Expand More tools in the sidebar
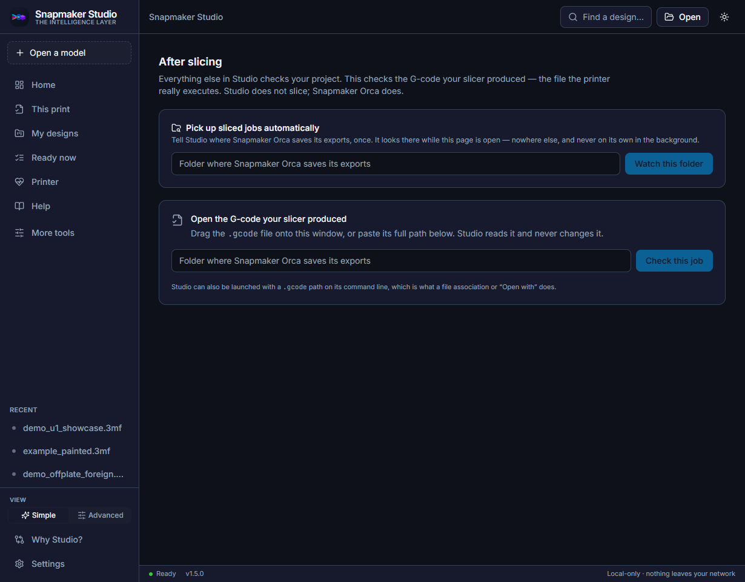 (x=69, y=233)
